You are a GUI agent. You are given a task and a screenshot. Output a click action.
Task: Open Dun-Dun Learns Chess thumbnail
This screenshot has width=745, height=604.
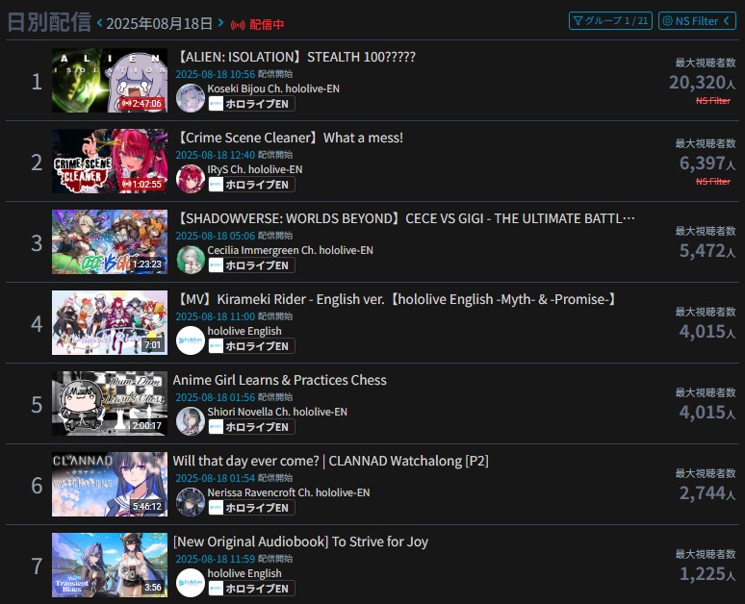tap(110, 403)
